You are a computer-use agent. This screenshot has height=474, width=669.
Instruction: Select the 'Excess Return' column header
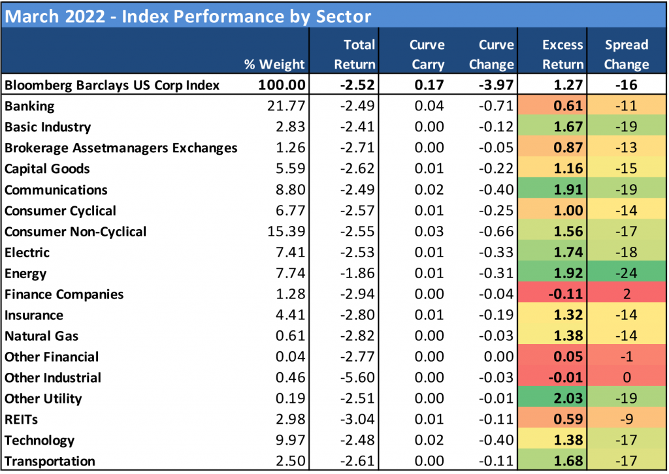563,54
